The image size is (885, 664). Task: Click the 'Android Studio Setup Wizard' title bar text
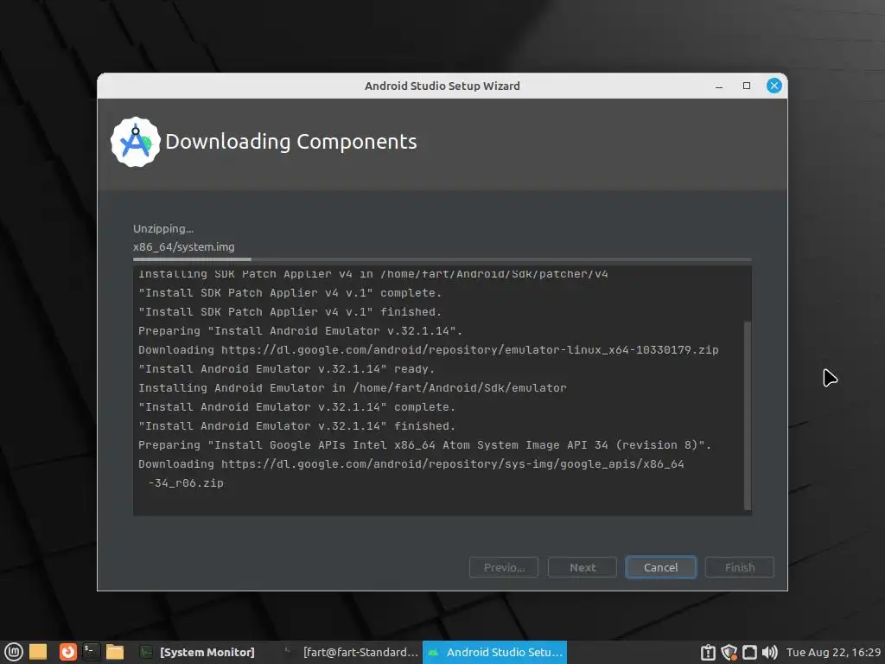[442, 86]
